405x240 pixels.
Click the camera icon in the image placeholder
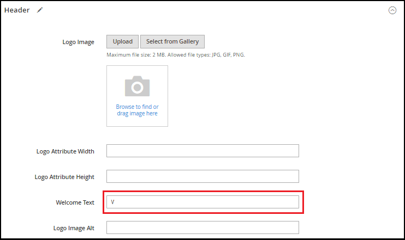point(137,87)
